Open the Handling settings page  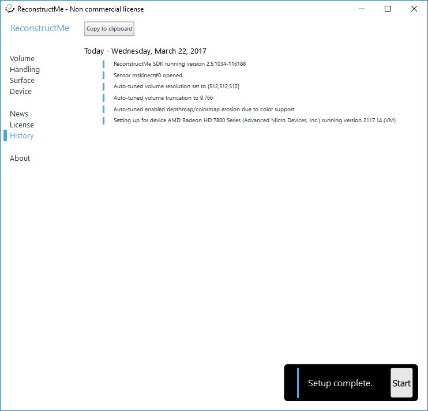pos(25,70)
